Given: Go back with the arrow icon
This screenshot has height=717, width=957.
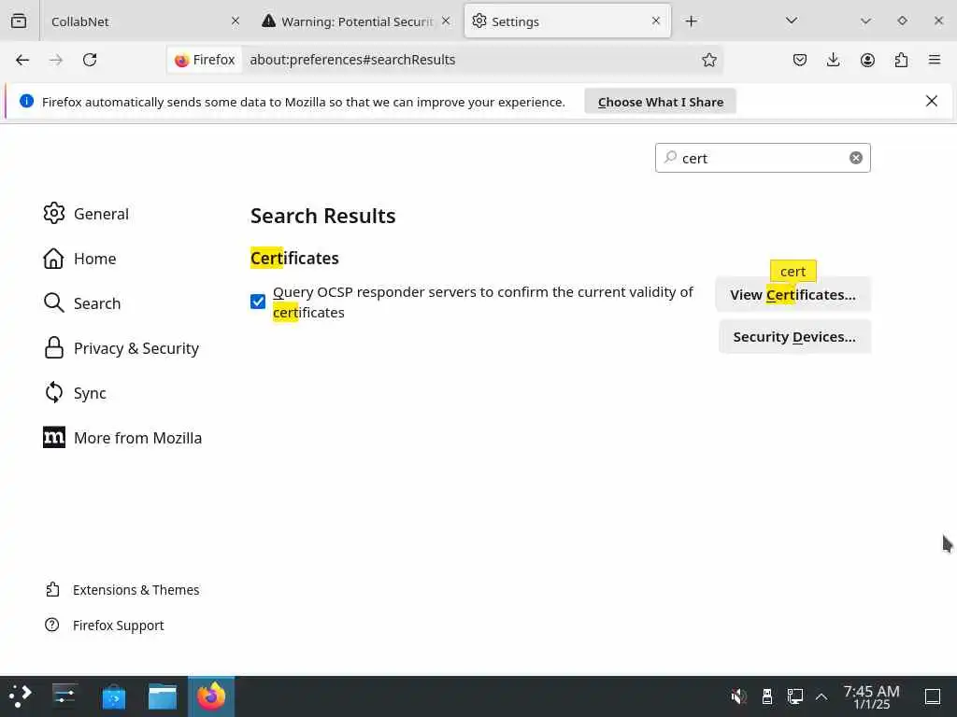Looking at the screenshot, I should pos(22,60).
